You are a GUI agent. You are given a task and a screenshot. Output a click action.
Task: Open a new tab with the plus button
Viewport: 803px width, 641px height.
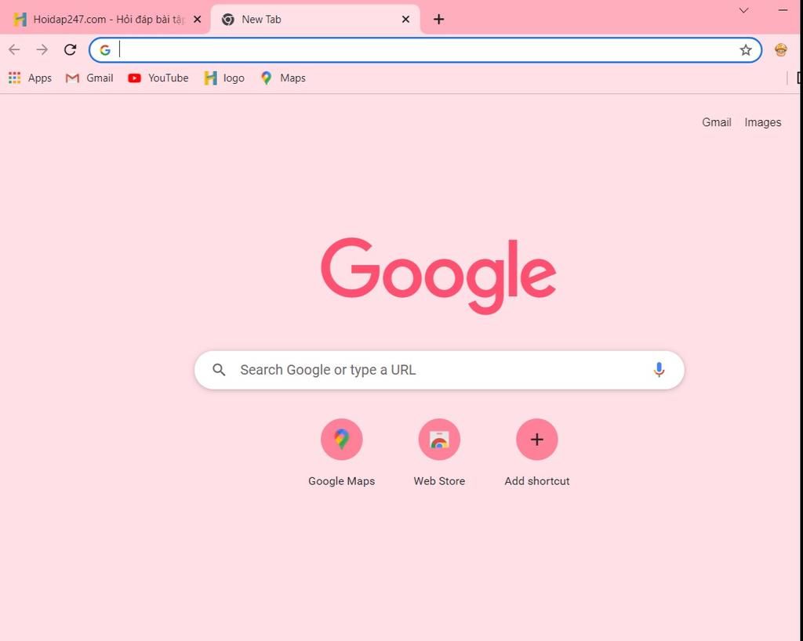click(x=438, y=20)
